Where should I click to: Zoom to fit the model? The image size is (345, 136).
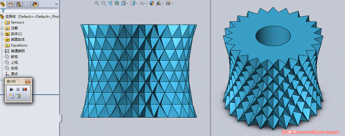point(97,3)
